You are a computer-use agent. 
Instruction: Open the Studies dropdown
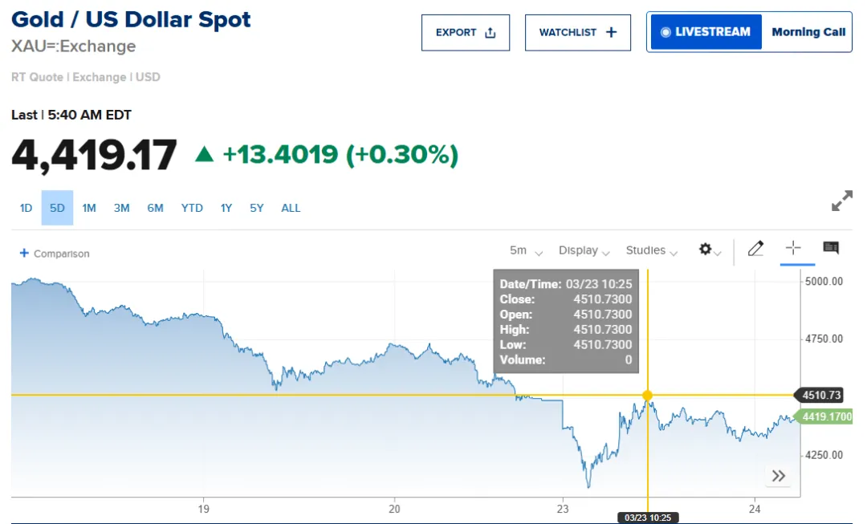652,250
